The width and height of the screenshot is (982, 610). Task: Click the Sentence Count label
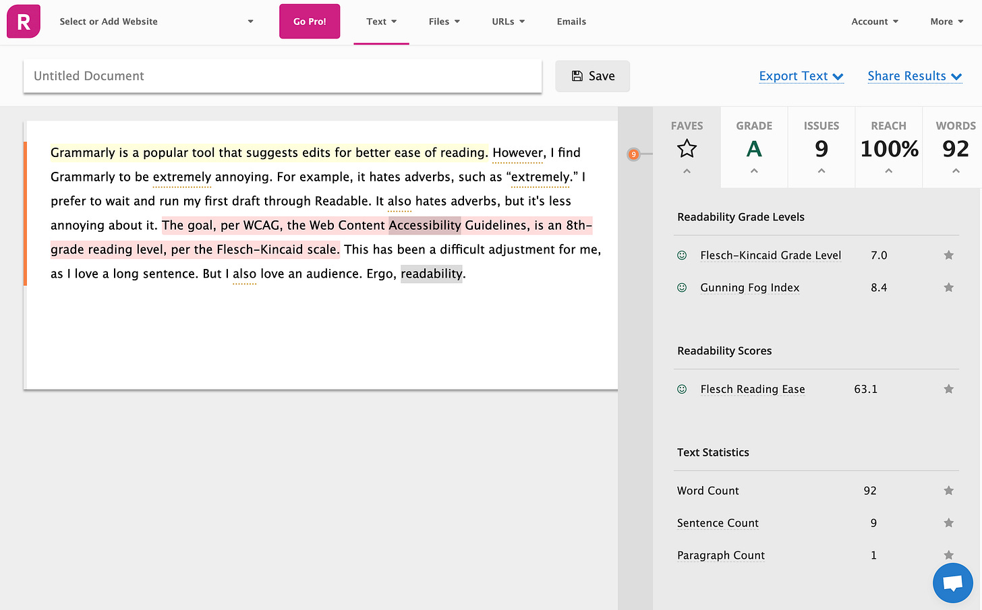tap(718, 523)
